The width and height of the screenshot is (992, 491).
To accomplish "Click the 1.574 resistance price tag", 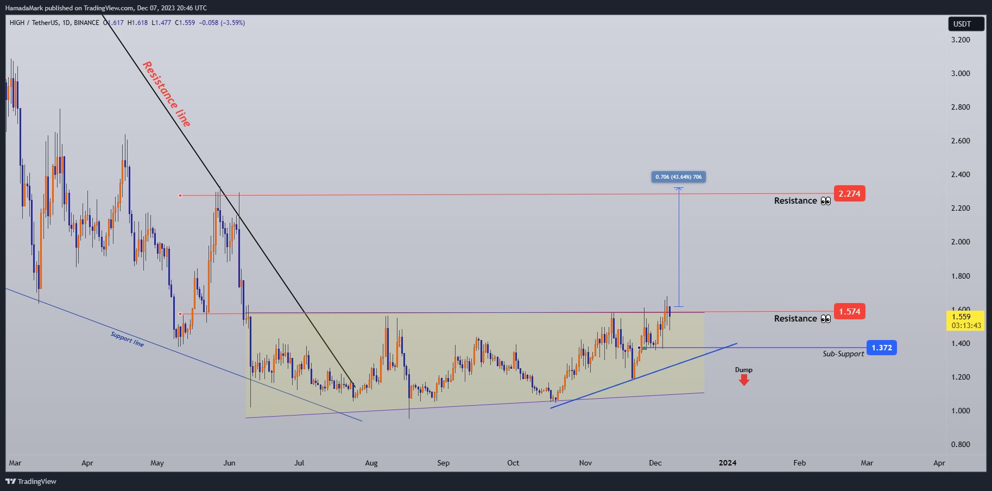I will (x=849, y=312).
